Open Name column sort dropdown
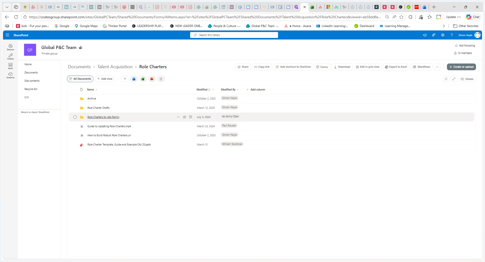The image size is (485, 262). (x=92, y=89)
